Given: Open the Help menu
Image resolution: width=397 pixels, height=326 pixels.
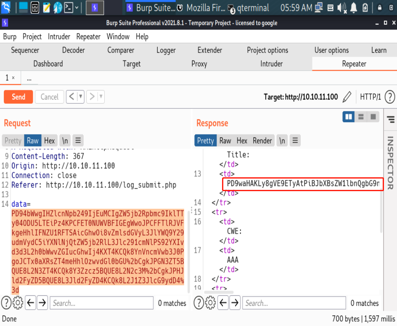Looking at the screenshot, I should (142, 37).
